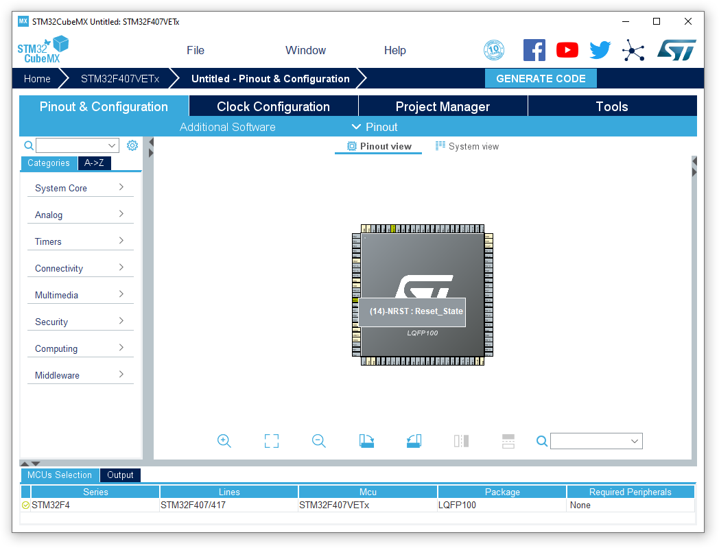Click the ST community network icon

point(633,50)
